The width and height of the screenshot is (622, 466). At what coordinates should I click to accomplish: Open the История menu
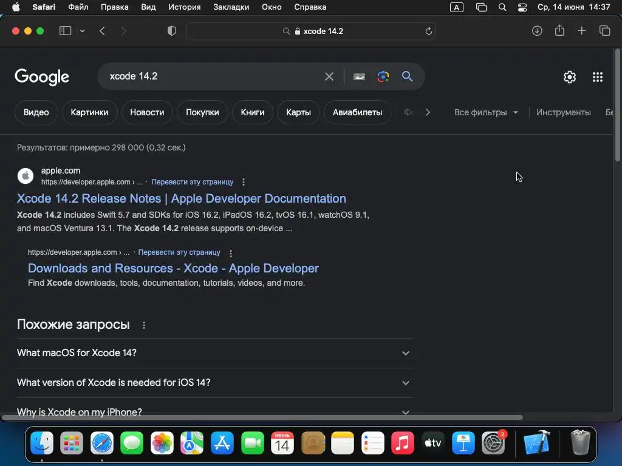[x=185, y=7]
